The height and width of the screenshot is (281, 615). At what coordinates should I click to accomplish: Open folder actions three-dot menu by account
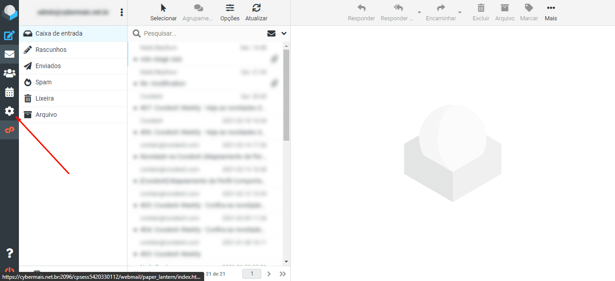[x=122, y=13]
